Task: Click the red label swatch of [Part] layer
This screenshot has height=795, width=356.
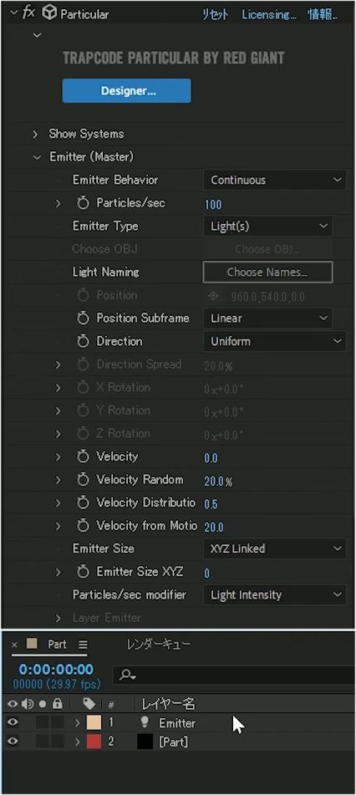Action: pyautogui.click(x=94, y=741)
